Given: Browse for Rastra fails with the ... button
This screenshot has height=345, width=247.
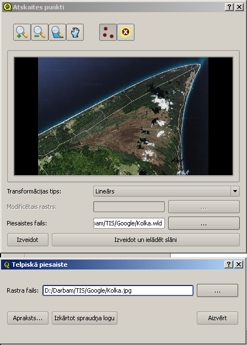Looking at the screenshot, I should [217, 290].
